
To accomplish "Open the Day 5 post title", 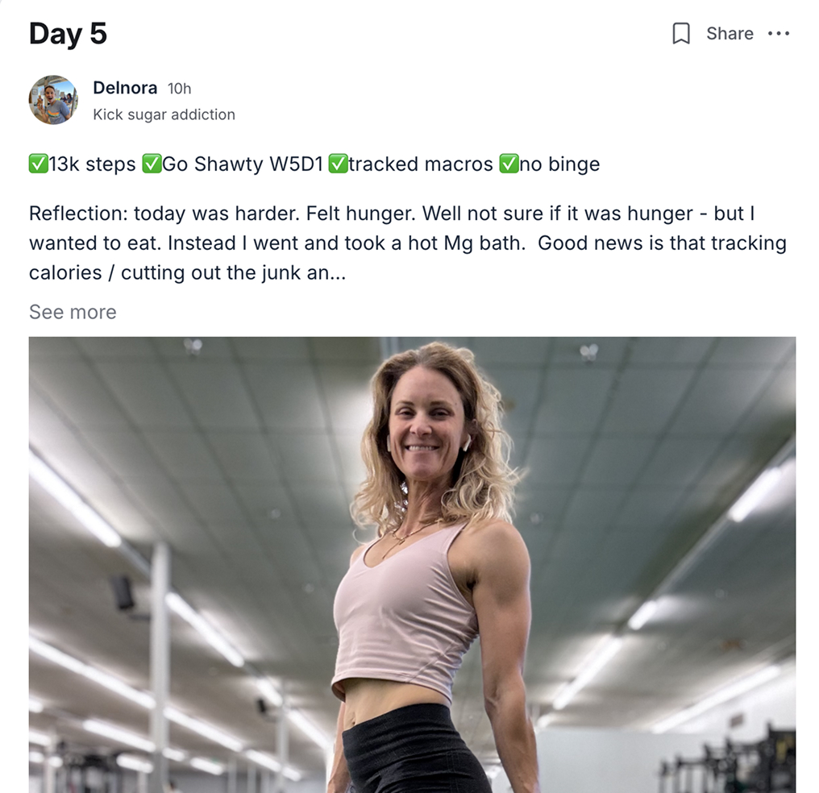I will tap(68, 33).
